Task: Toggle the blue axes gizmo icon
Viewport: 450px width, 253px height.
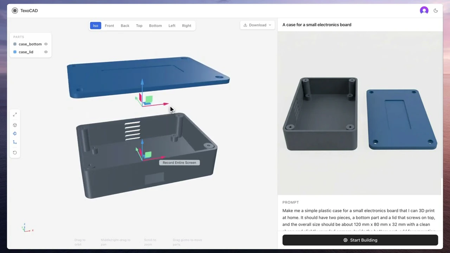Action: point(15,142)
